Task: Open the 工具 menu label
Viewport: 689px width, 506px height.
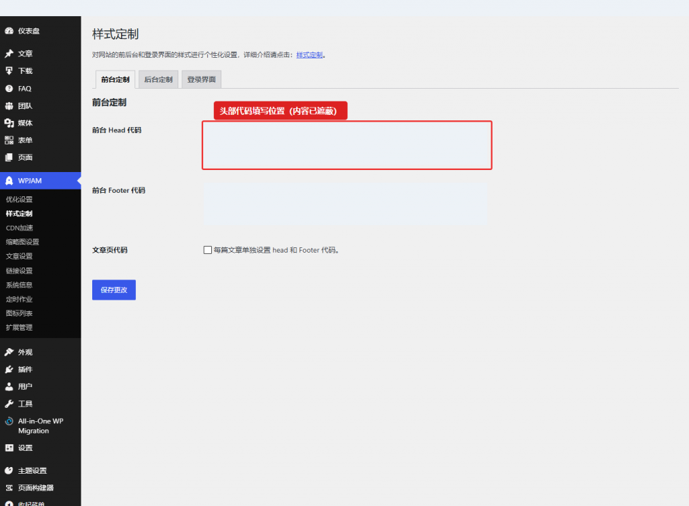Action: point(26,404)
